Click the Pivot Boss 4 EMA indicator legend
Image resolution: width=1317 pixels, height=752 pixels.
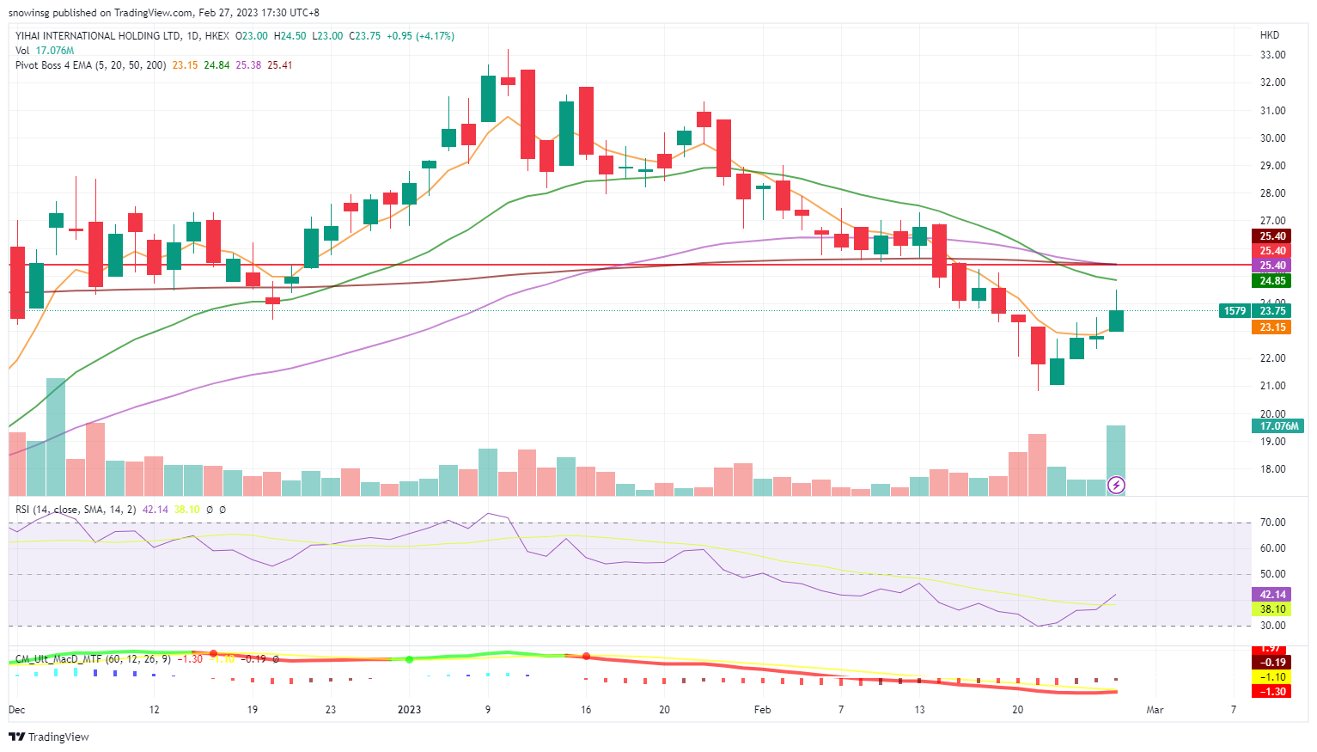91,65
